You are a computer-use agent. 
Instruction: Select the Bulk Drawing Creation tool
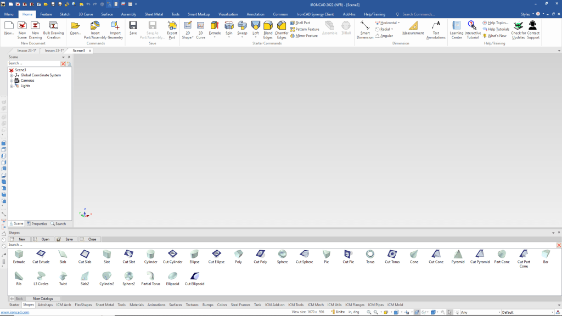coord(53,25)
